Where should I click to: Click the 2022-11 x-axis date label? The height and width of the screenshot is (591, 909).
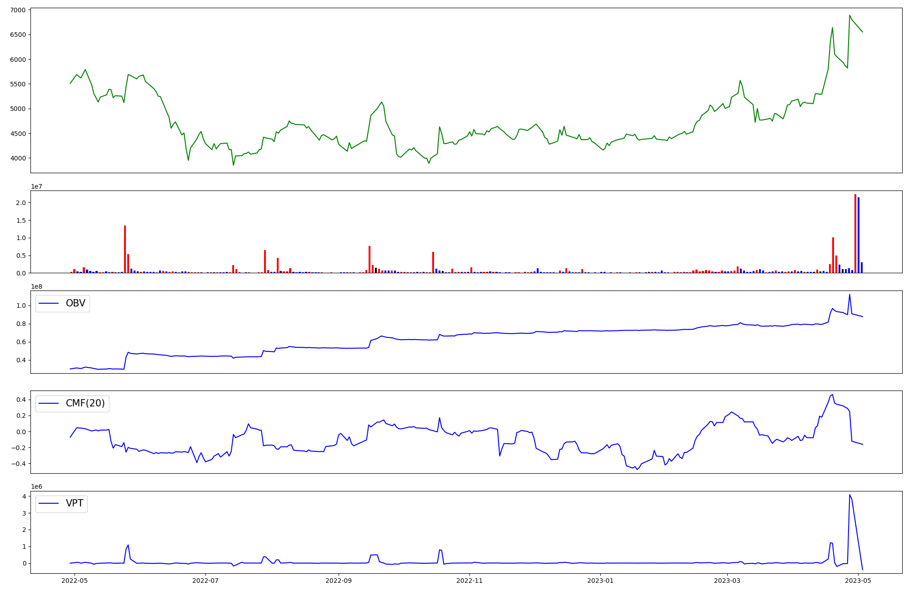tap(469, 581)
